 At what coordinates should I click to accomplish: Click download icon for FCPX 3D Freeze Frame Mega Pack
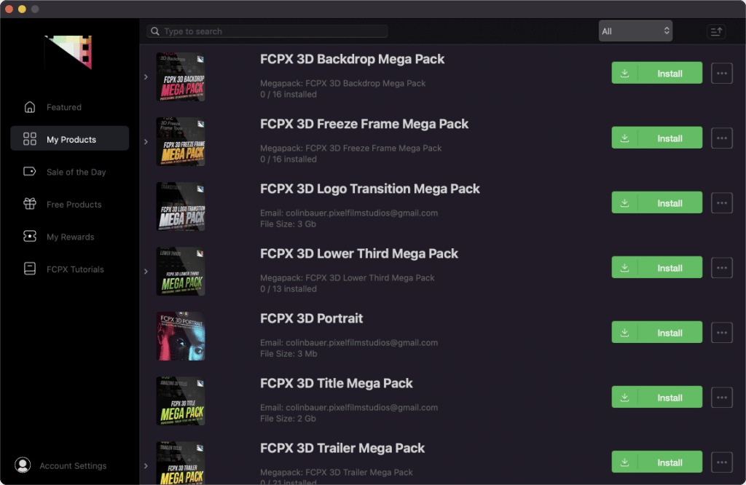(624, 138)
